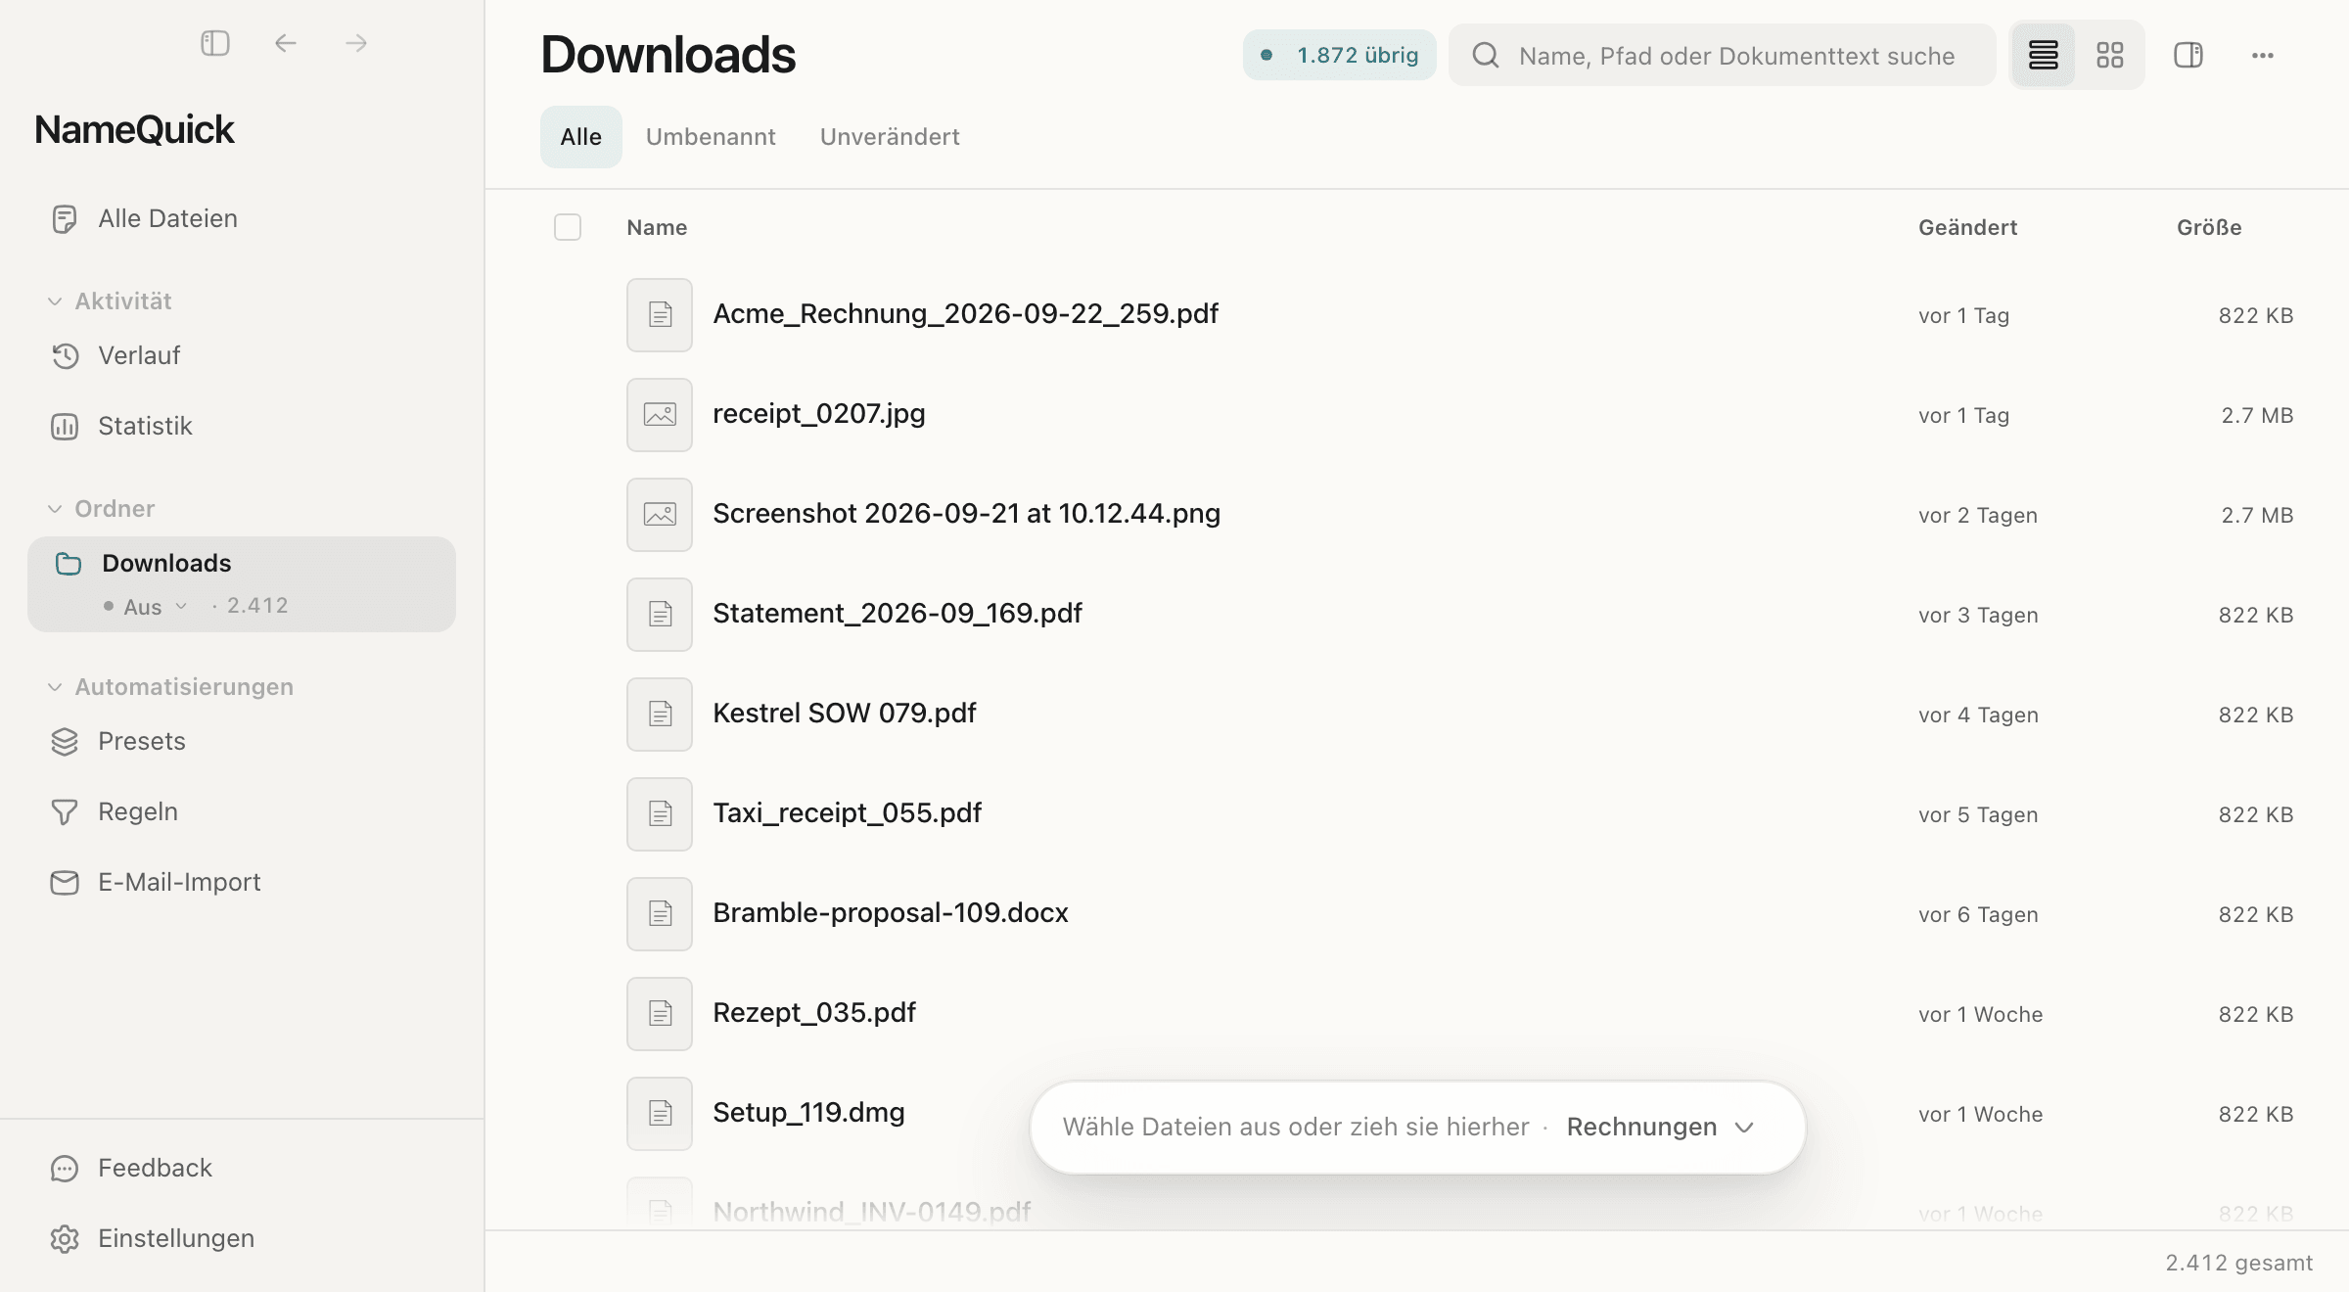Open the more options ellipsis menu

[2263, 55]
